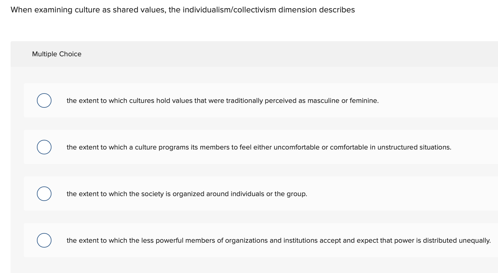
Task: Click the answer about society organized around individuals
Action: point(187,194)
